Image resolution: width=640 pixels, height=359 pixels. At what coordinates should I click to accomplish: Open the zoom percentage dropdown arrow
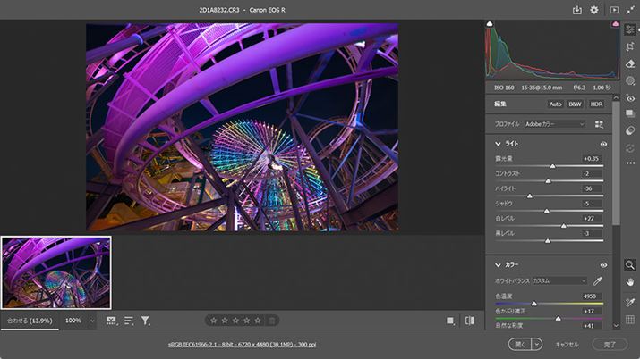(92, 321)
